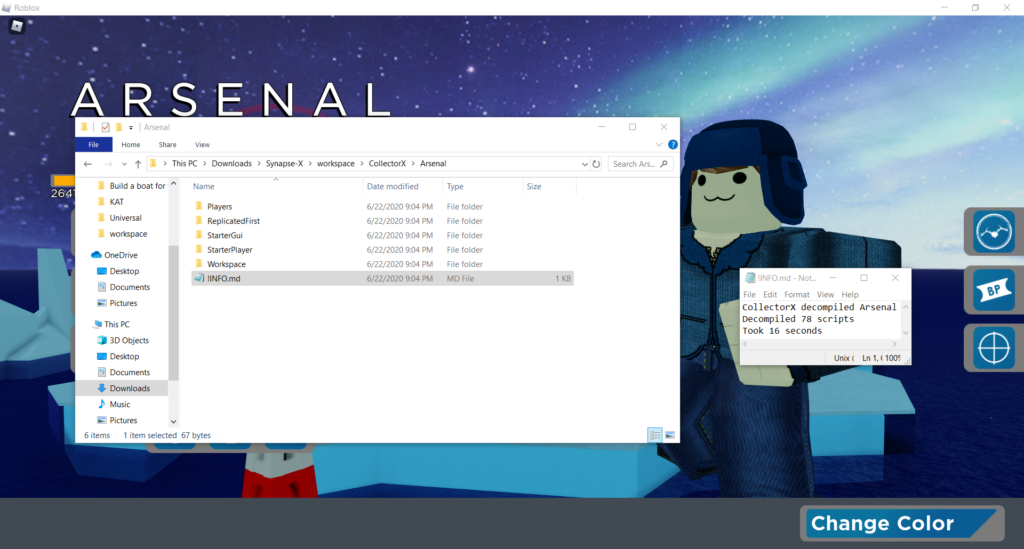Click Notepad horizontal scrollbar right arrow
The image size is (1024, 549).
(x=894, y=344)
